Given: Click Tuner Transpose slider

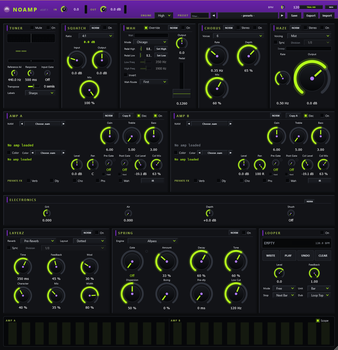Looking at the screenshot, I should coord(34,86).
